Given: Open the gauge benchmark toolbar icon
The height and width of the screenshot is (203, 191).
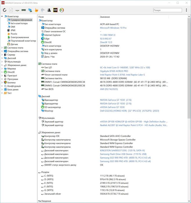Looking at the screenshot, I should pyautogui.click(x=62, y=10).
